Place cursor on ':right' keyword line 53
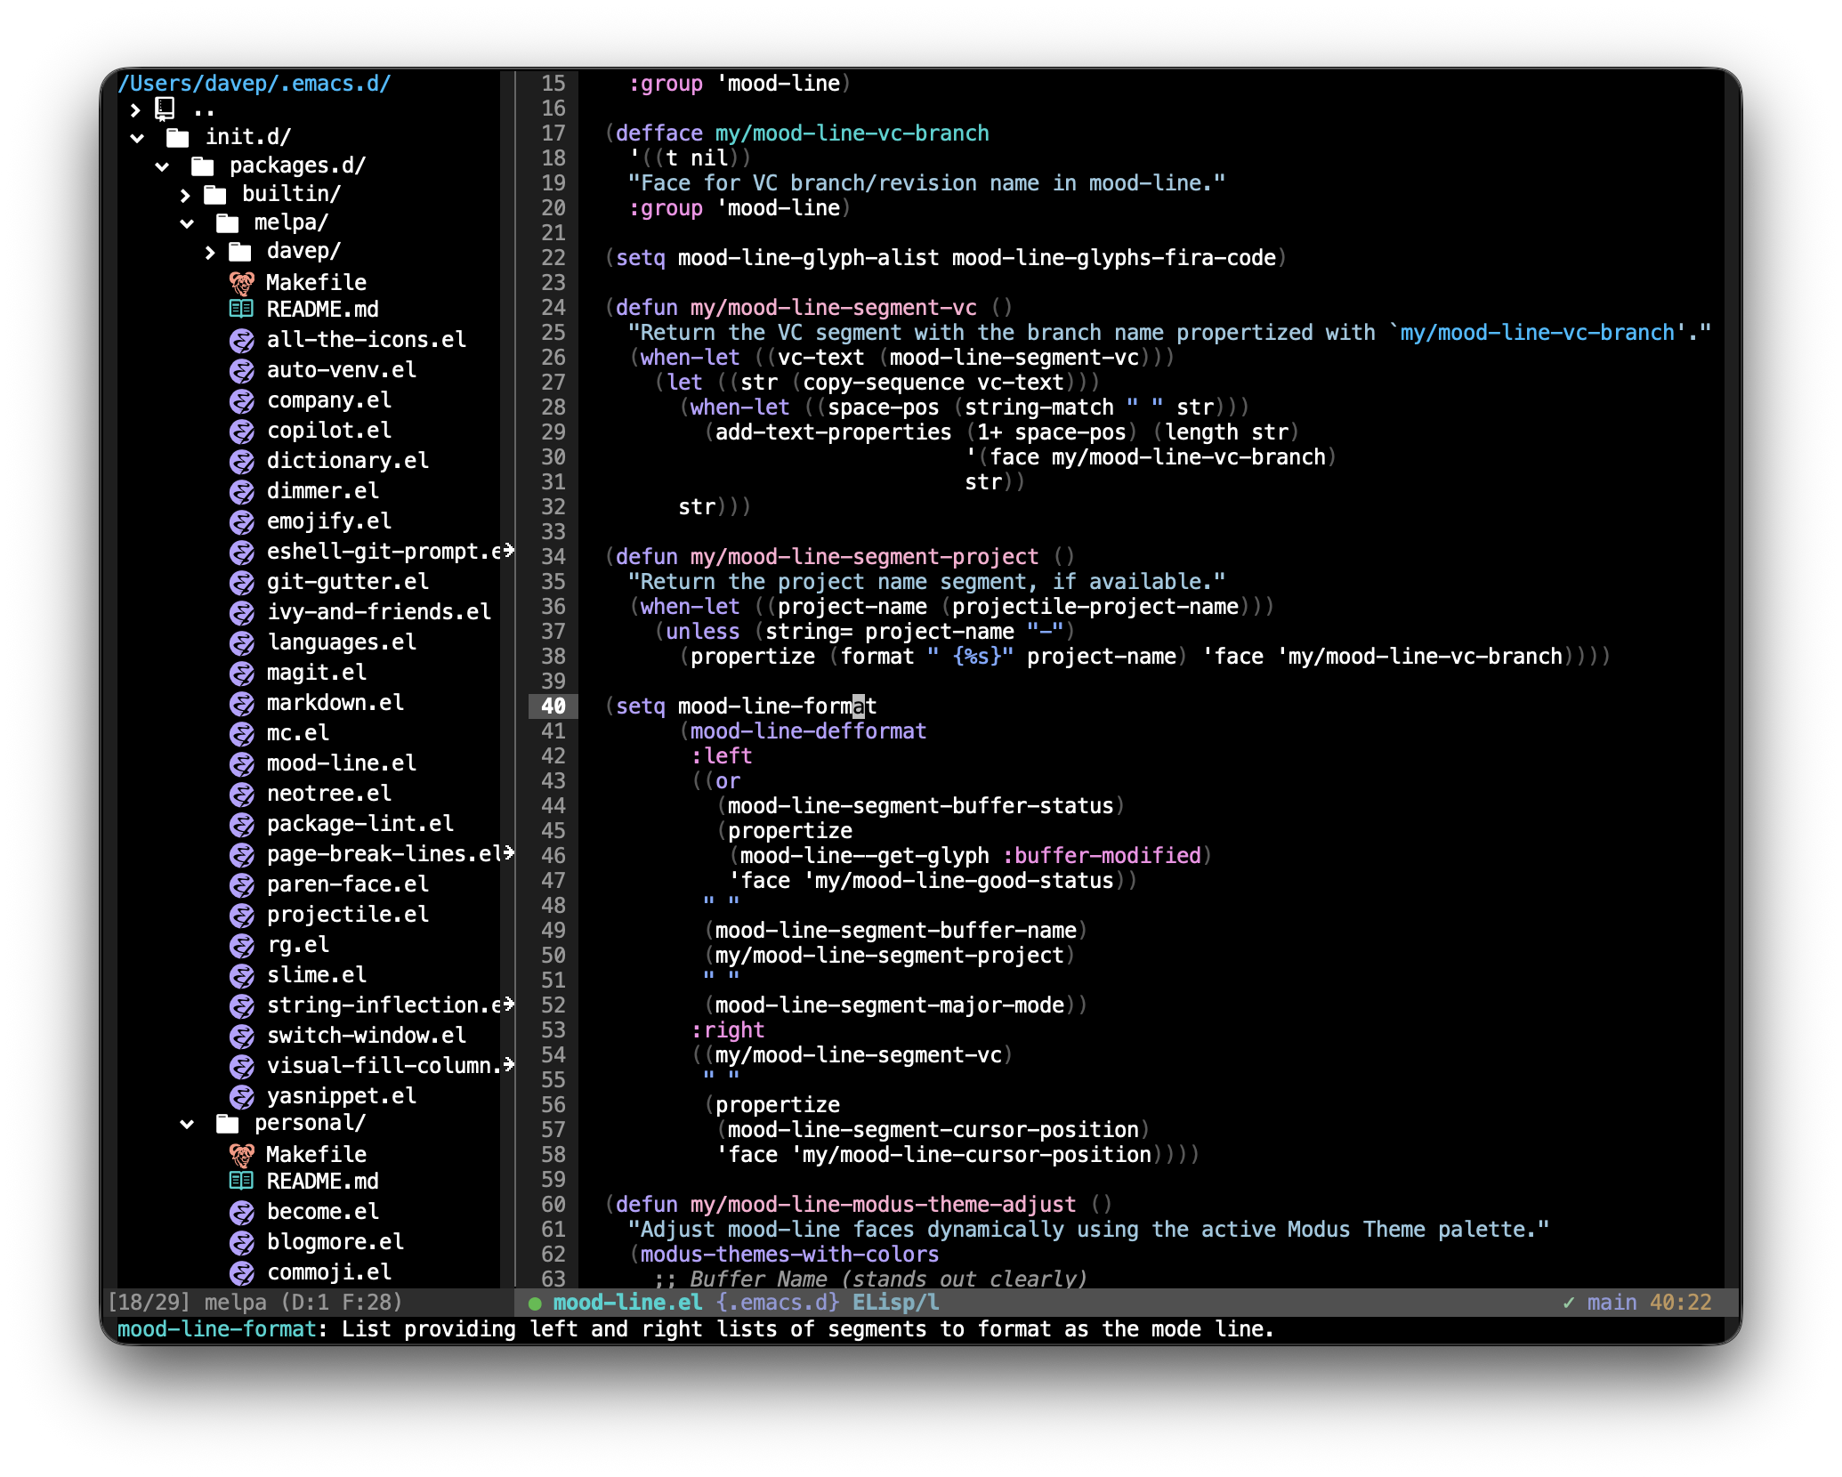This screenshot has height=1477, width=1842. click(728, 1030)
